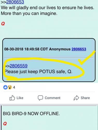Click 'Please just keep POTUS safe, Q.' text
Screen dimensions: 98x130
click(39, 72)
